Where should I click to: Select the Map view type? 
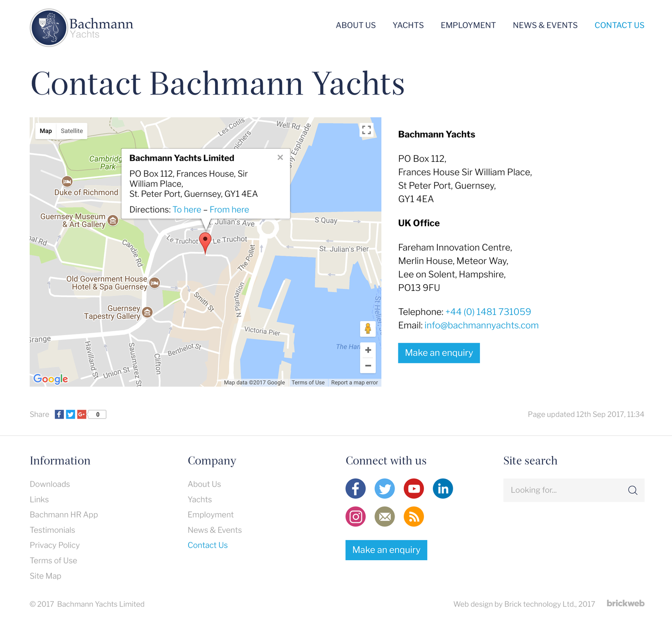[x=46, y=131]
